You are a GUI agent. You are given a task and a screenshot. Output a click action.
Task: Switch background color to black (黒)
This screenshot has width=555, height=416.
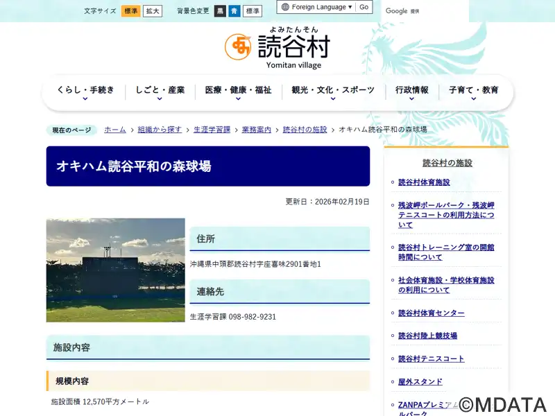click(220, 11)
